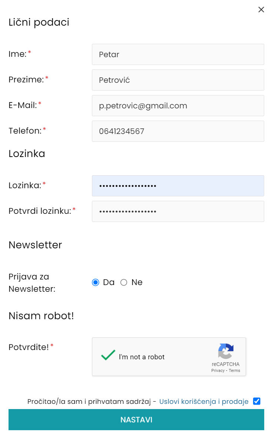Click the Lozinka password field

178,186
